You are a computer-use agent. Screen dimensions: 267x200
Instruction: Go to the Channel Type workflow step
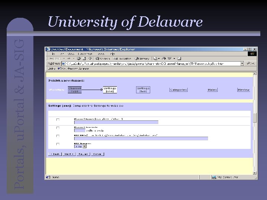[x=75, y=90]
